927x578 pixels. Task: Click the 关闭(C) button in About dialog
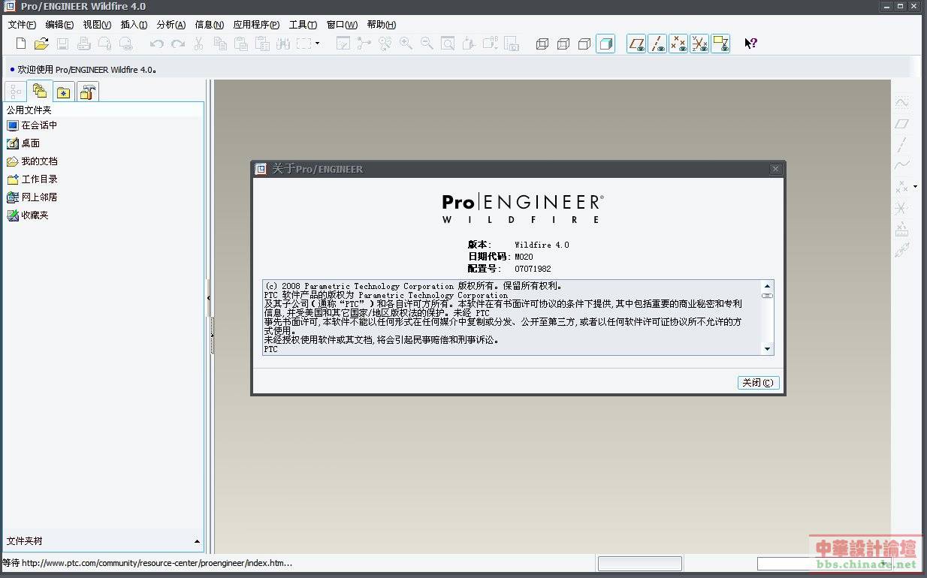tap(758, 383)
